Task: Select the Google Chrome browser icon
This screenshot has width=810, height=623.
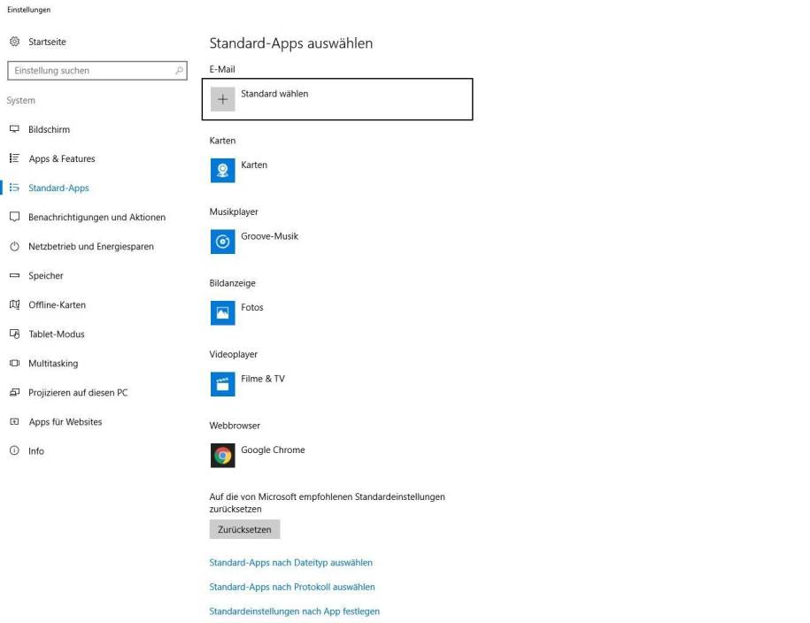Action: 222,450
